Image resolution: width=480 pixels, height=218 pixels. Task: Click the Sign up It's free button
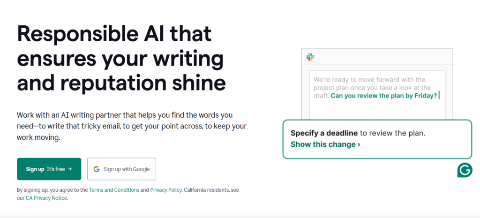(49, 169)
